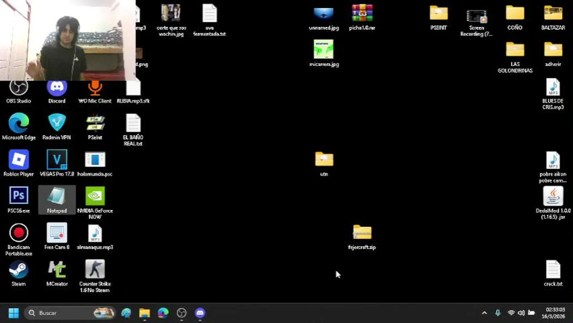Select the BLUES DE CRIS.mp3 file
The height and width of the screenshot is (323, 573).
point(553,94)
